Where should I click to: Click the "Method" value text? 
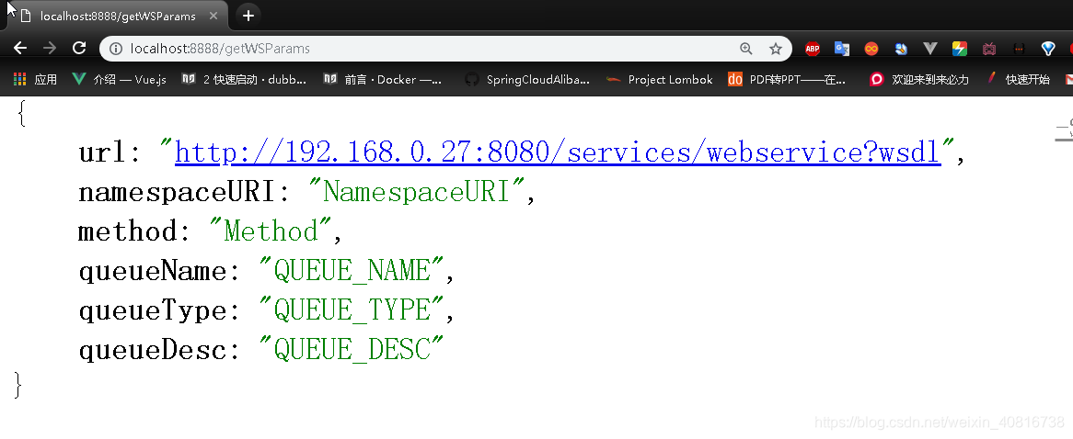271,231
